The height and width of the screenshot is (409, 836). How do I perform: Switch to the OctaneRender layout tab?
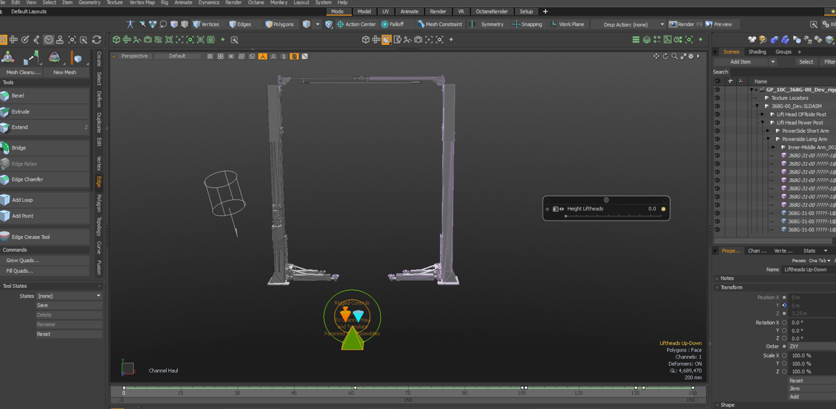click(492, 11)
